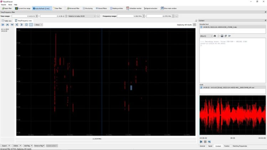Click the binoculars search icon in Content
Screen dimensions: 267x150
215,36
